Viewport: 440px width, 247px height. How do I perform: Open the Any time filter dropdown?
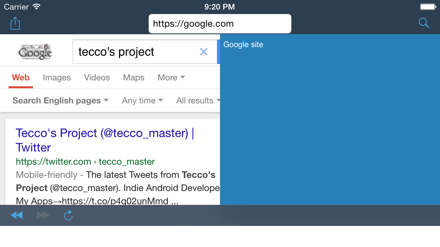[142, 101]
